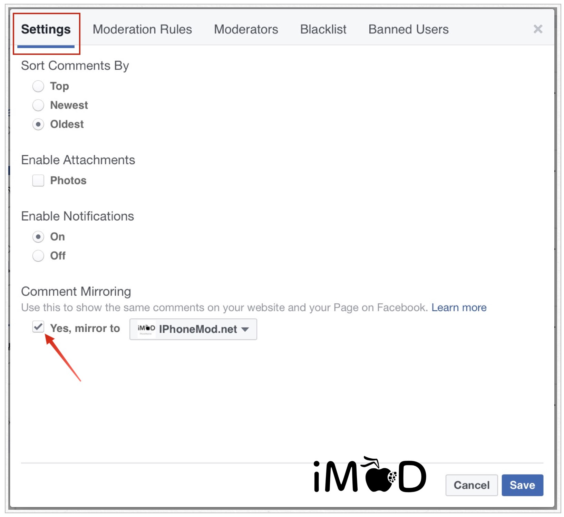Screen dimensions: 564x517
Task: Click the dropdown arrow beside IPhoneMod.net
Action: point(245,330)
